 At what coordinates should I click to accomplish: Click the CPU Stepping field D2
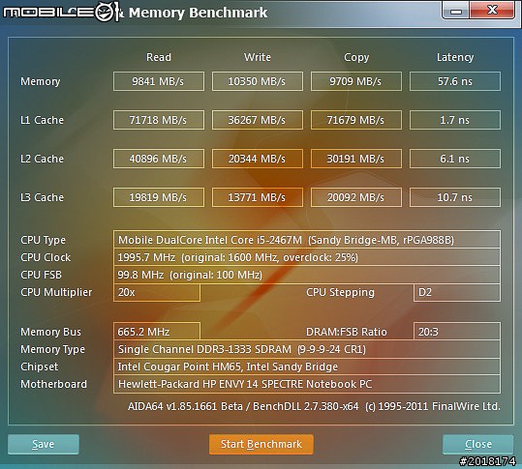coord(457,292)
